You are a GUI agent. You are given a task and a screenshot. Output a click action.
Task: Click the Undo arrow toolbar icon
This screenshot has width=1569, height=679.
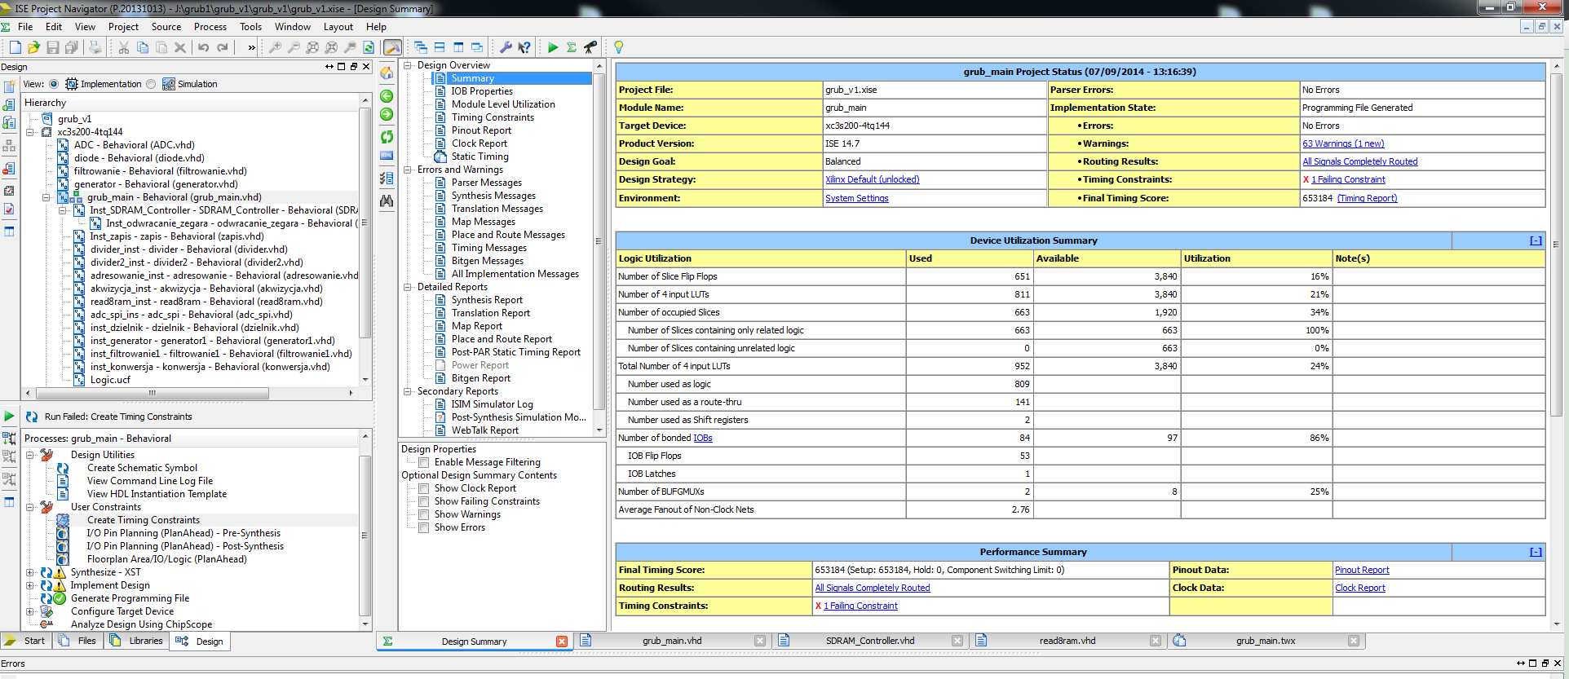tap(204, 47)
